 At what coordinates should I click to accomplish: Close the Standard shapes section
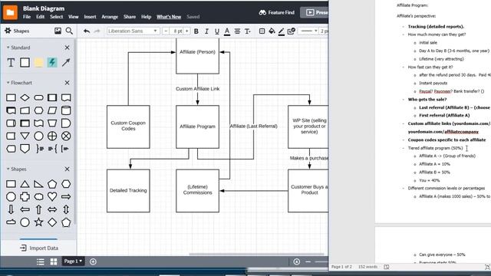67,48
